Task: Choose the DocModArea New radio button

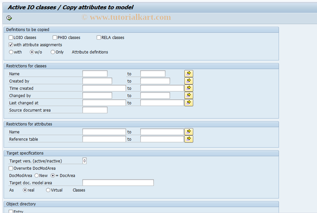Action: 37,175
